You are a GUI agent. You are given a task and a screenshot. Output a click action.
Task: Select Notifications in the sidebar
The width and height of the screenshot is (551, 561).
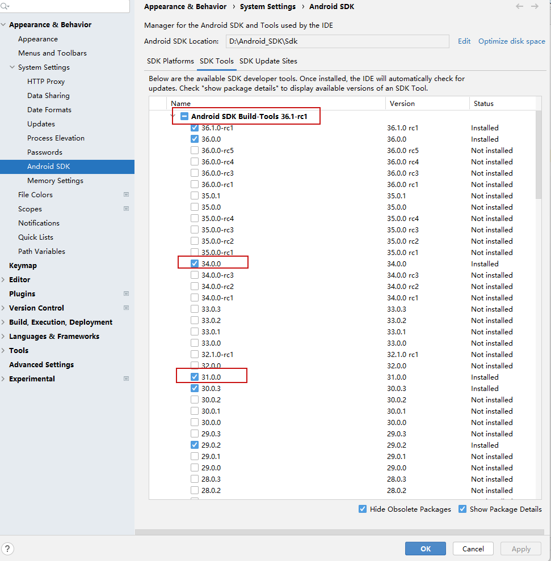tap(39, 223)
